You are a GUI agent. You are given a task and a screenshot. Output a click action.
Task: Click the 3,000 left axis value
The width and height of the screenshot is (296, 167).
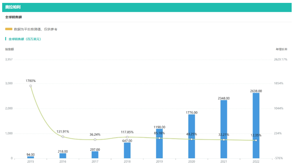(9, 83)
